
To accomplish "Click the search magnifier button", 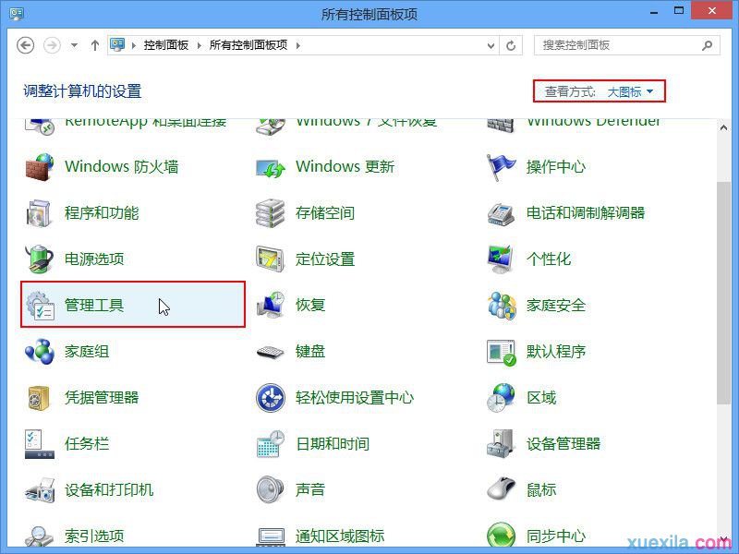I will pyautogui.click(x=707, y=45).
